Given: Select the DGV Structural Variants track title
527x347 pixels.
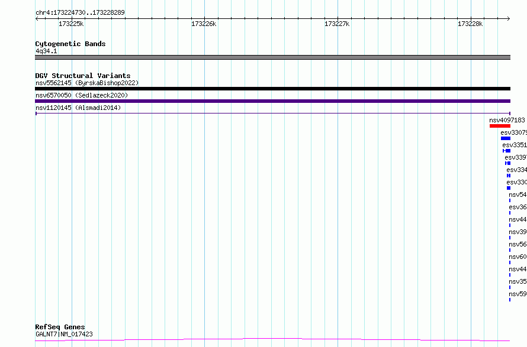Looking at the screenshot, I should pyautogui.click(x=83, y=76).
